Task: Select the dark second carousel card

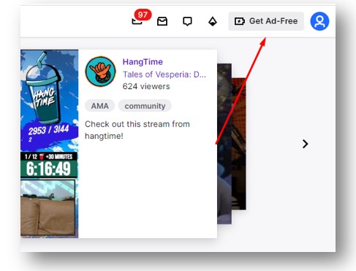Action: 224,144
